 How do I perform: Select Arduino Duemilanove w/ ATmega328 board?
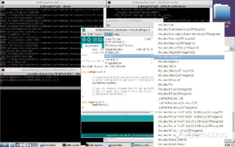click(189, 29)
